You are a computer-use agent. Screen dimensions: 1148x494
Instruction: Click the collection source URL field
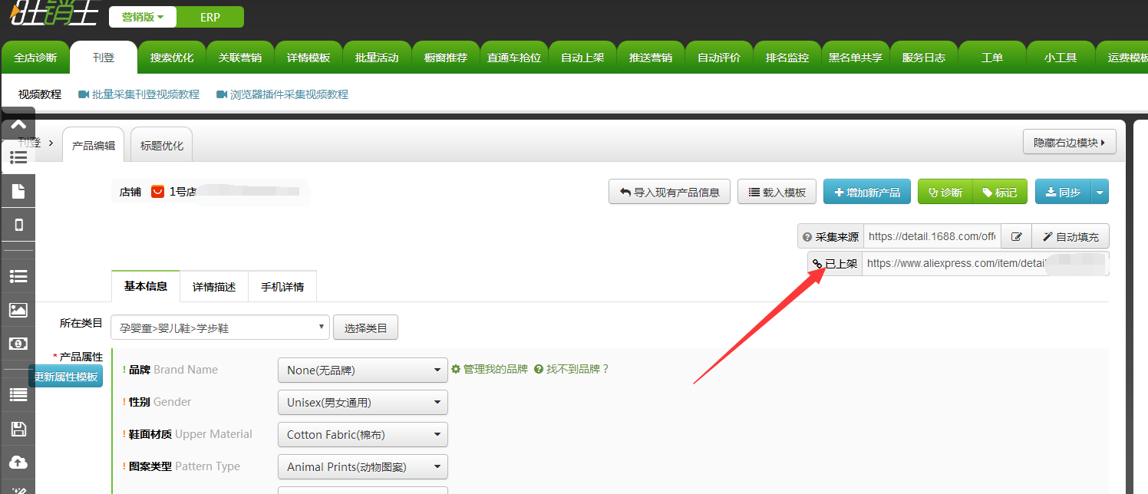[932, 236]
